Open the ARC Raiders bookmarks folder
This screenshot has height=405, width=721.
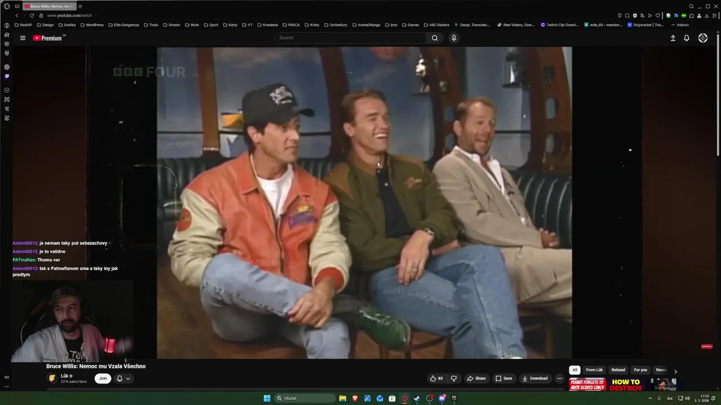coord(436,25)
